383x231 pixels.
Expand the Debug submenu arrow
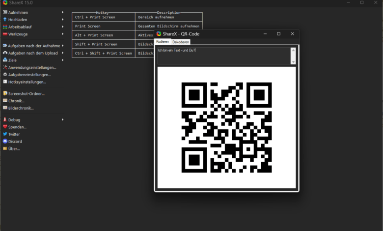tap(63, 119)
